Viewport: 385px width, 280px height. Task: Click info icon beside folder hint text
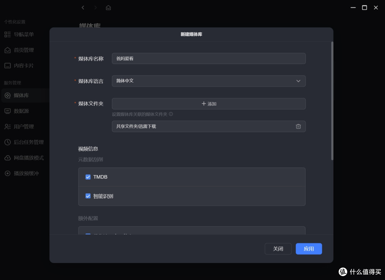171,114
